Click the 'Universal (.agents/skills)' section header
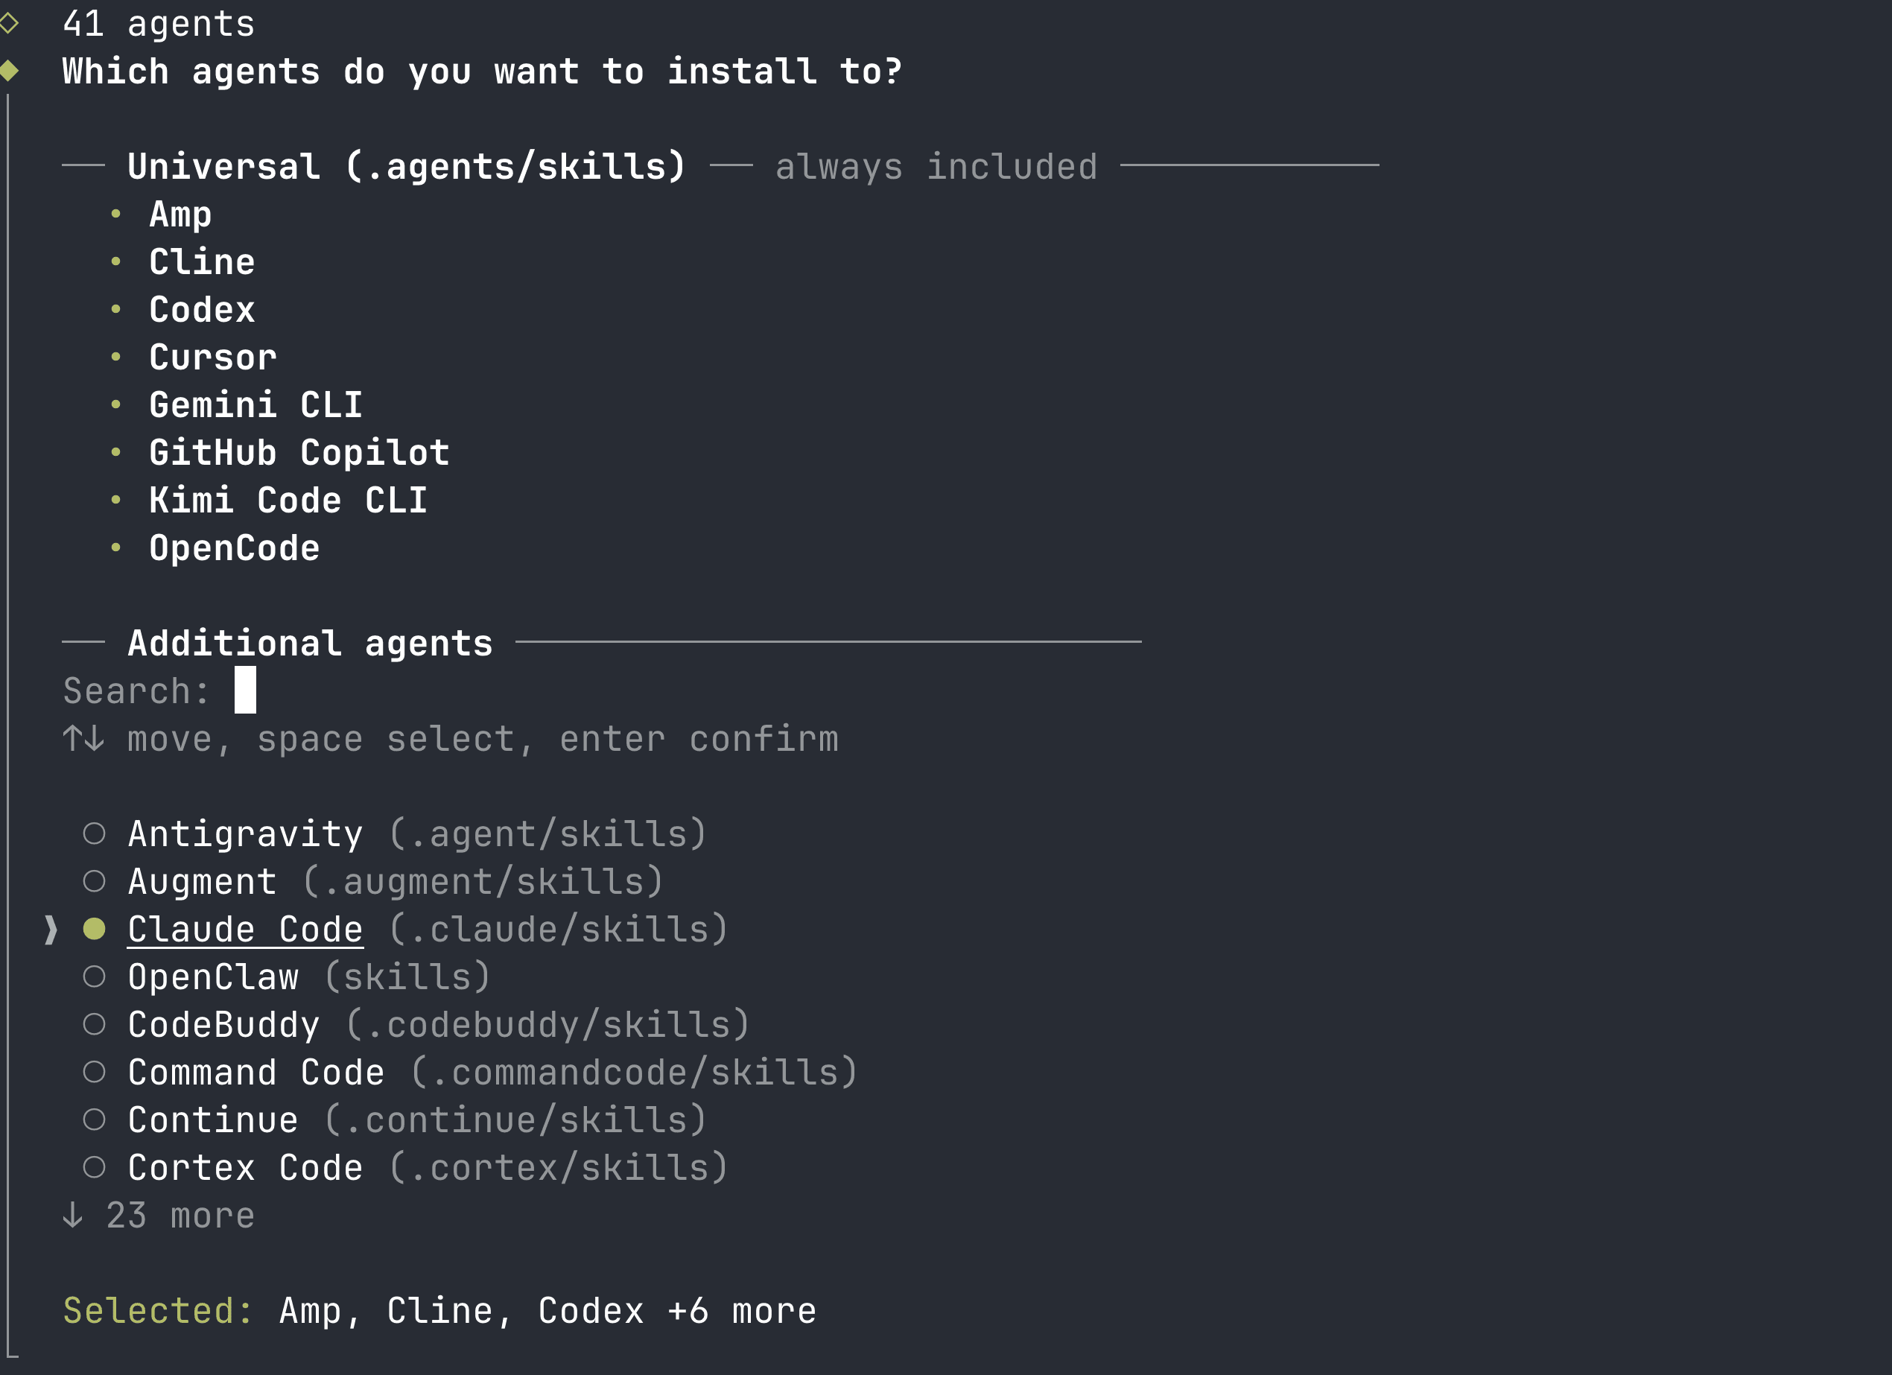 click(406, 165)
